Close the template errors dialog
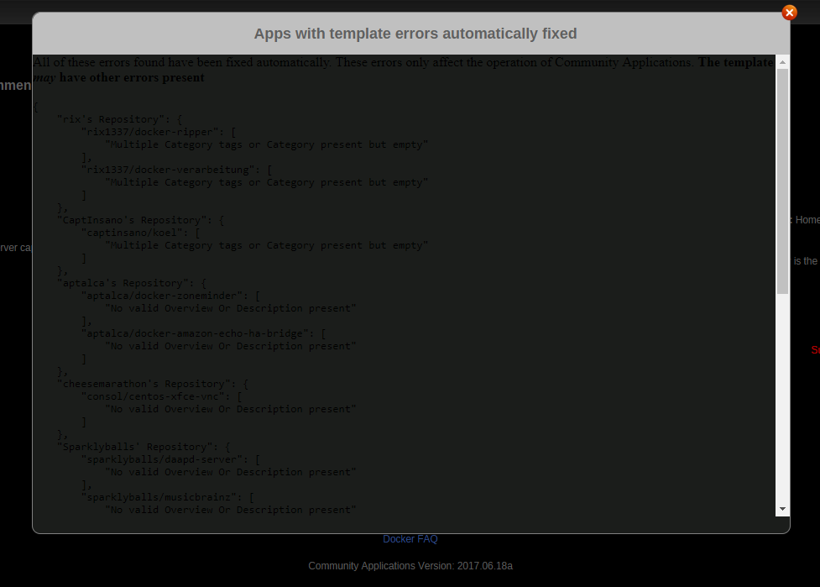 tap(789, 12)
